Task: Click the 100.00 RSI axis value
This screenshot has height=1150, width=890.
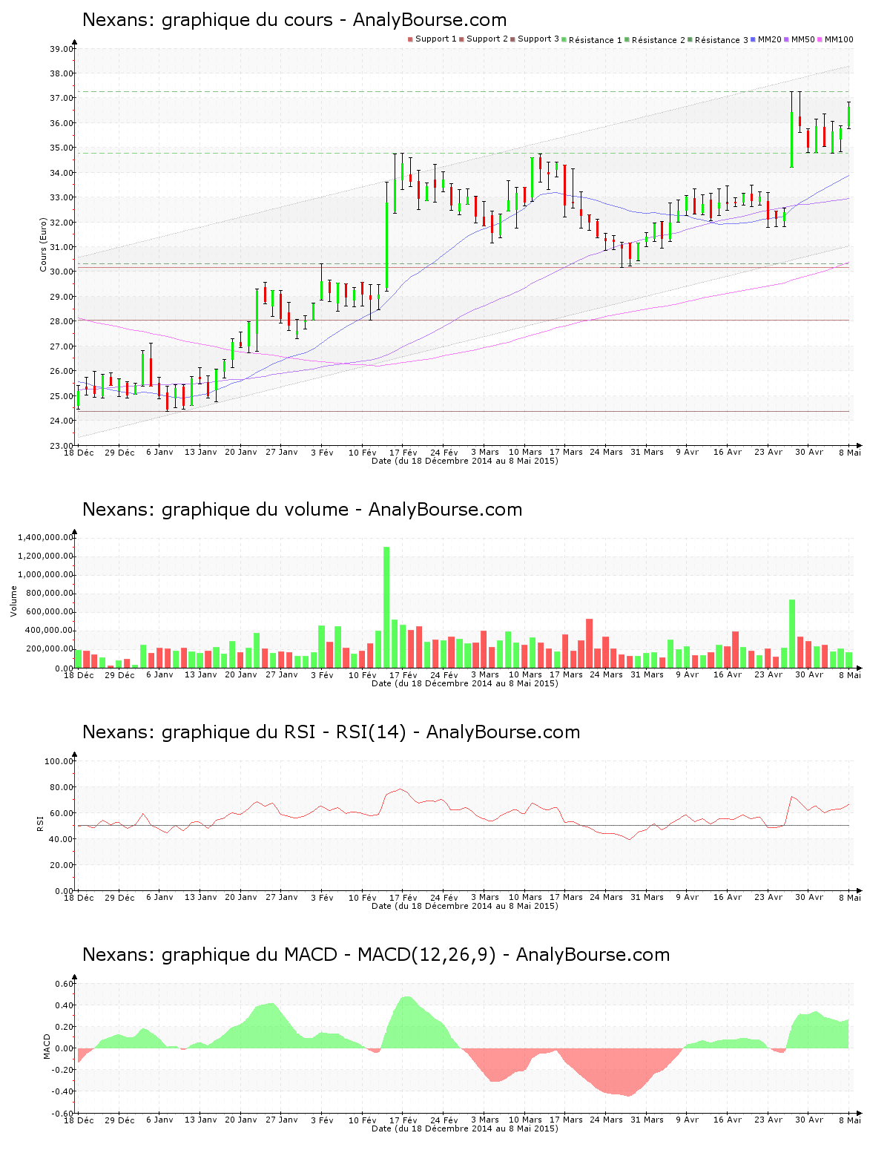Action: (59, 761)
